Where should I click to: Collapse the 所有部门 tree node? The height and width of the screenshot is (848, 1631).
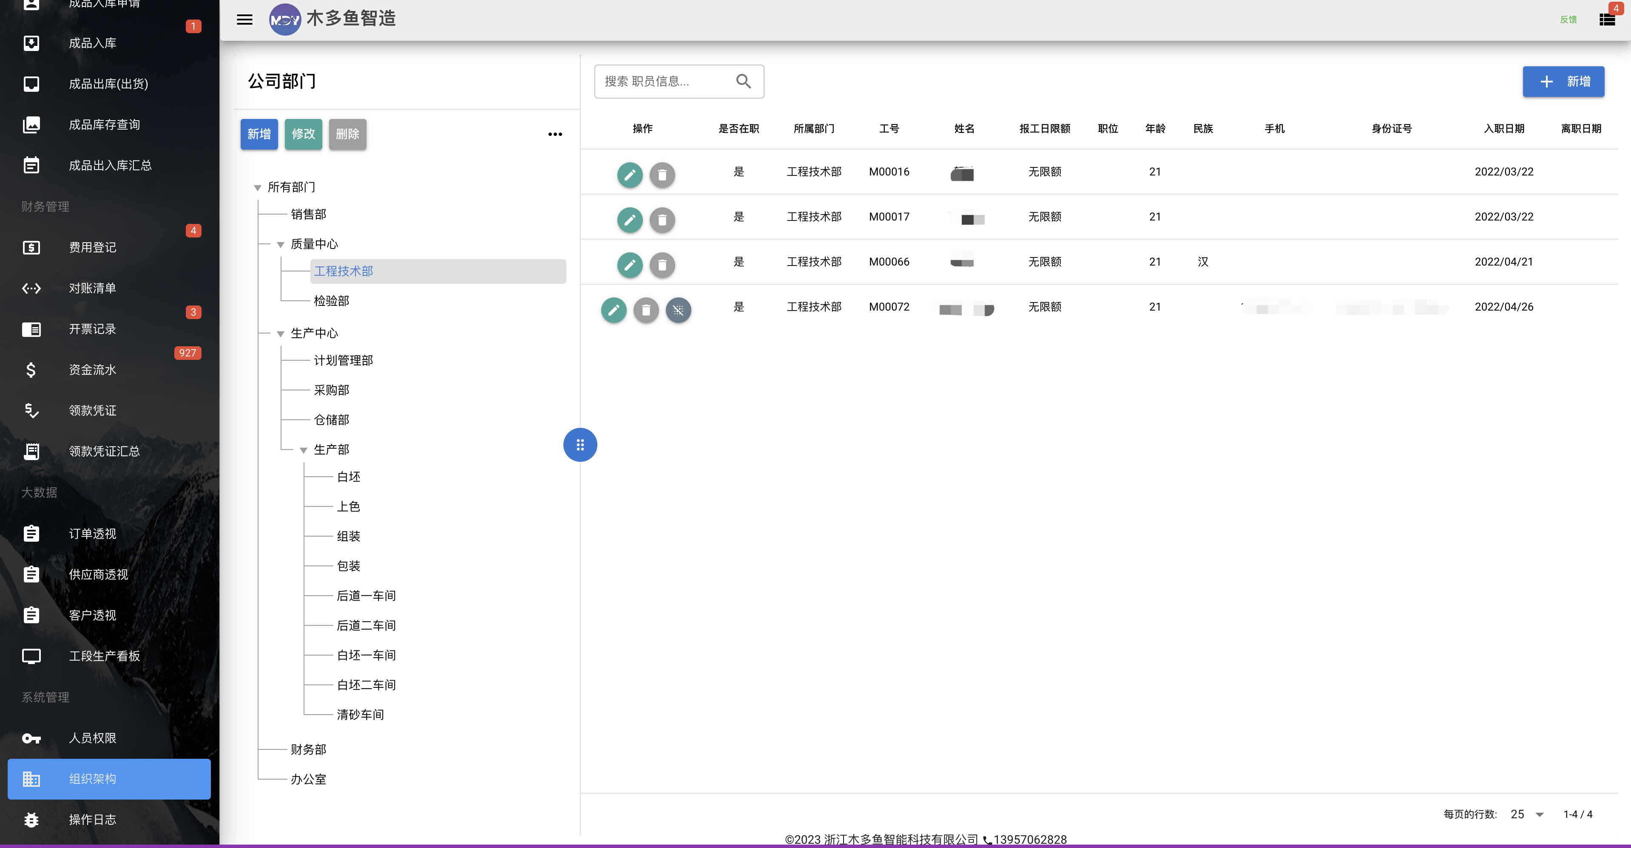pos(257,187)
